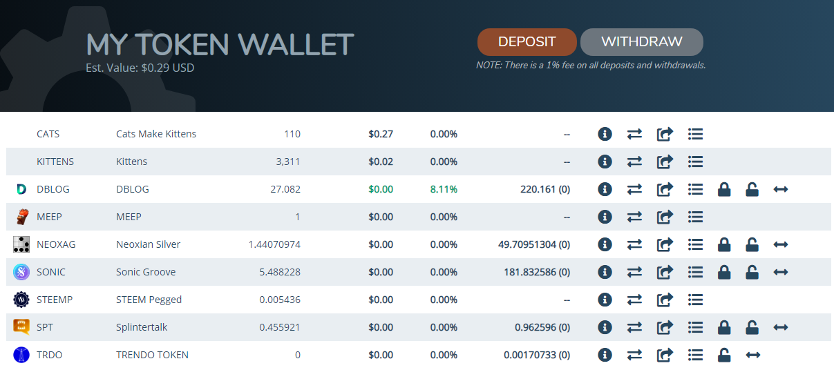Select the NEOXAG token symbol
834x370 pixels.
[x=55, y=244]
